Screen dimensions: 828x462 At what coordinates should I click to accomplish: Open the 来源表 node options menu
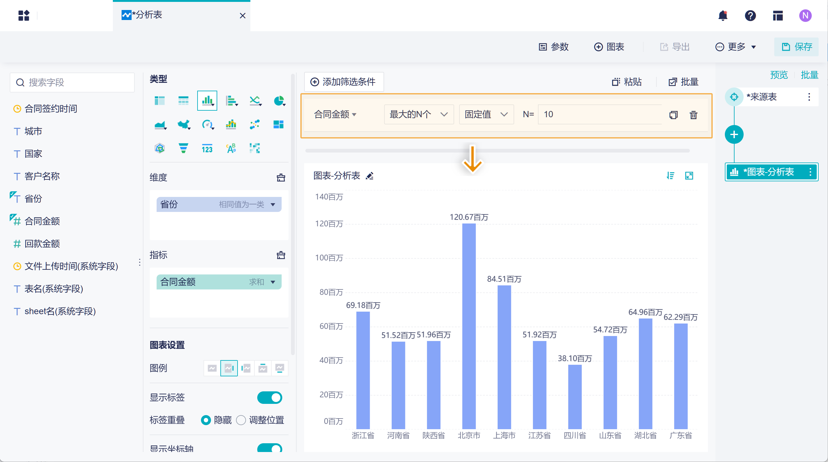tap(809, 97)
